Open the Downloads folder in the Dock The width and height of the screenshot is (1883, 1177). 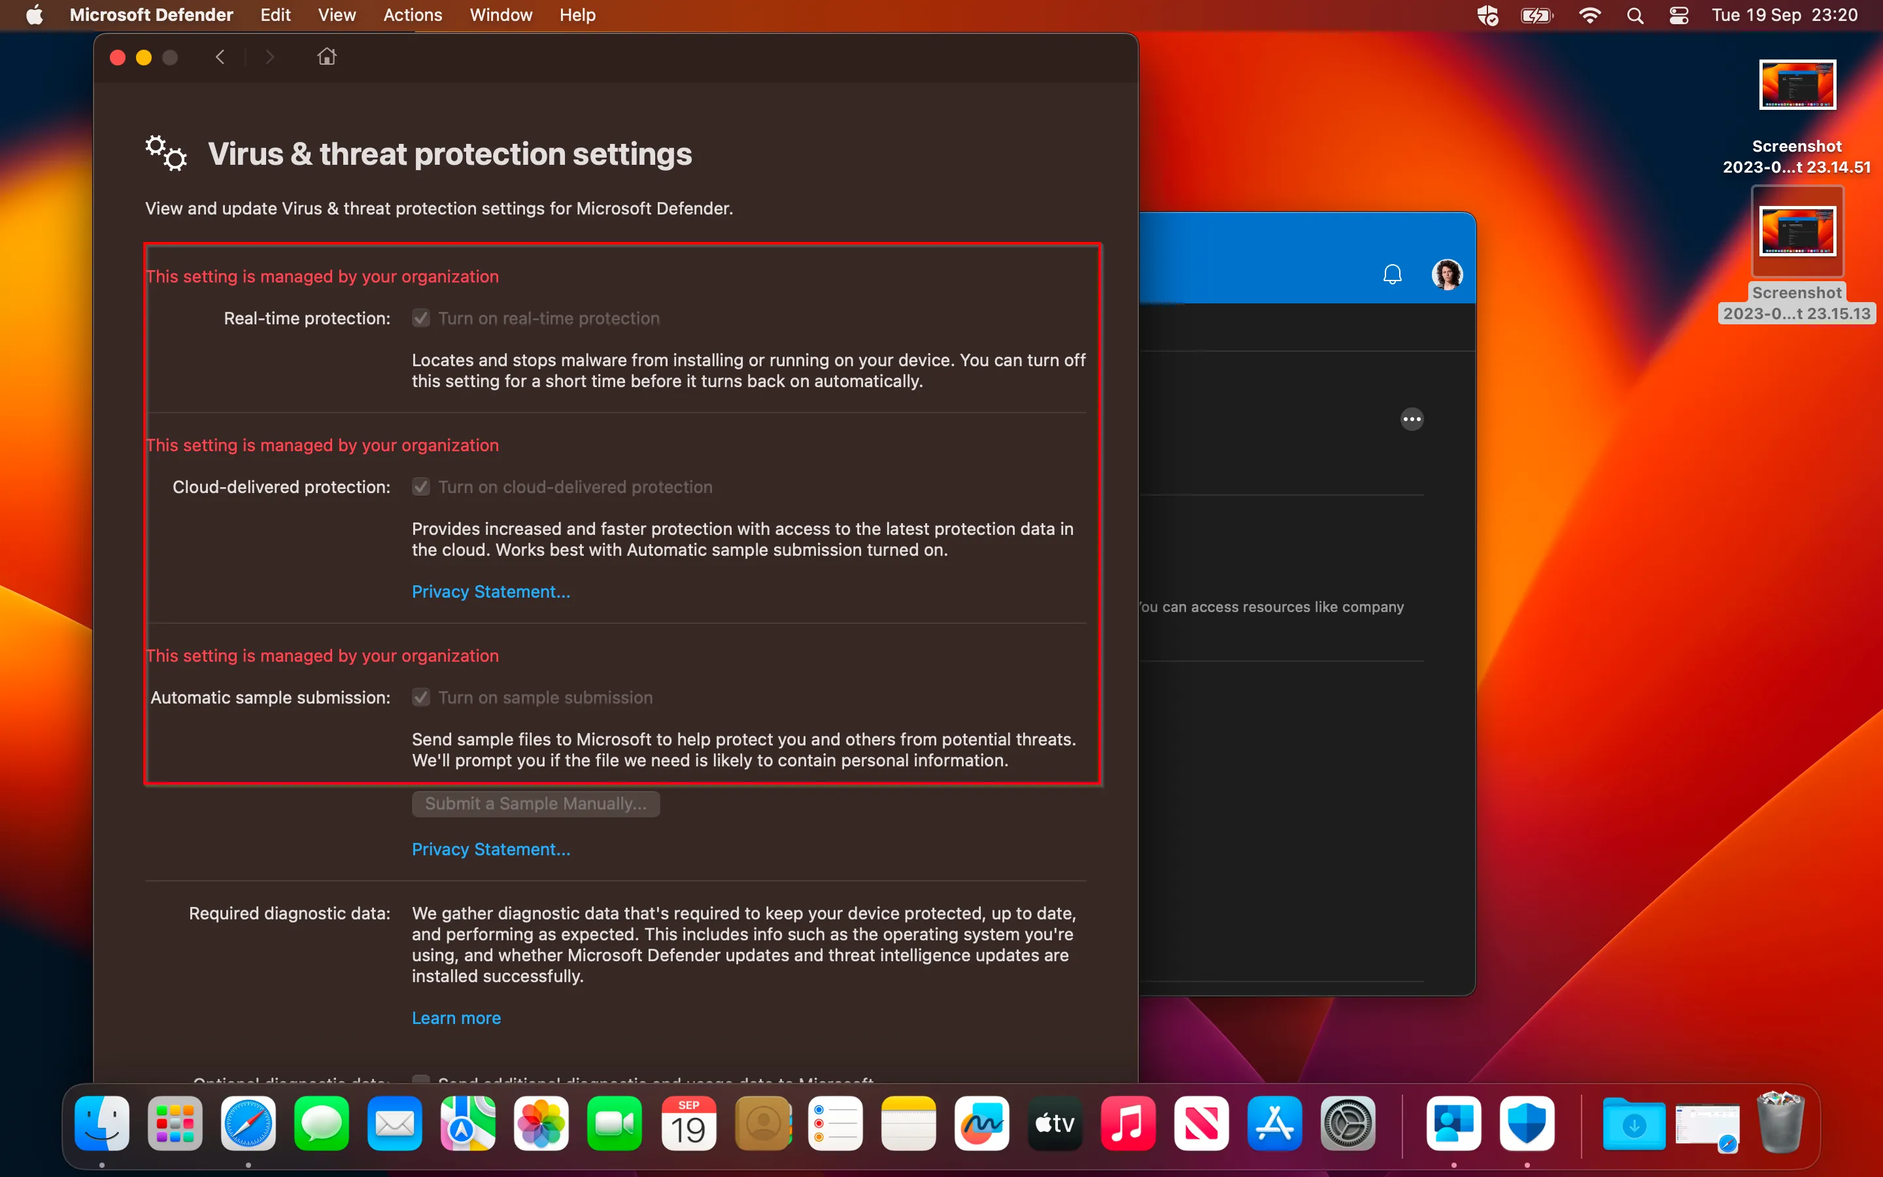1634,1123
